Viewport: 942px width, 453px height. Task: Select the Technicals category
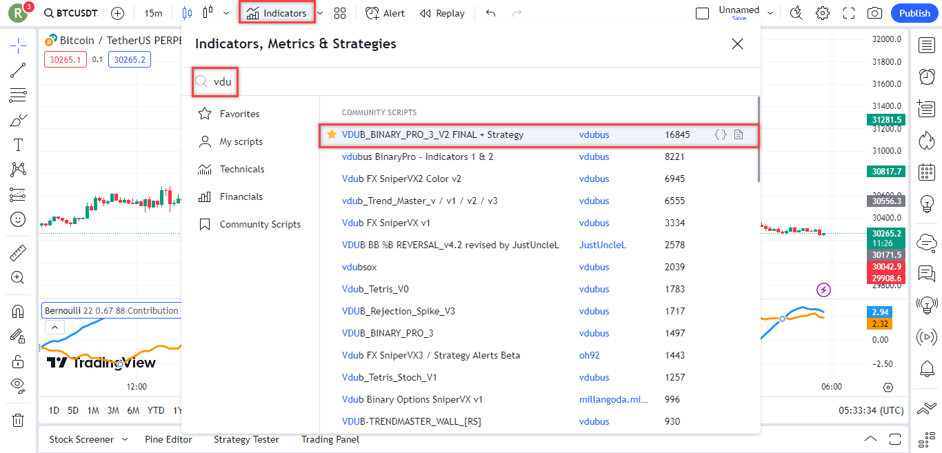241,169
